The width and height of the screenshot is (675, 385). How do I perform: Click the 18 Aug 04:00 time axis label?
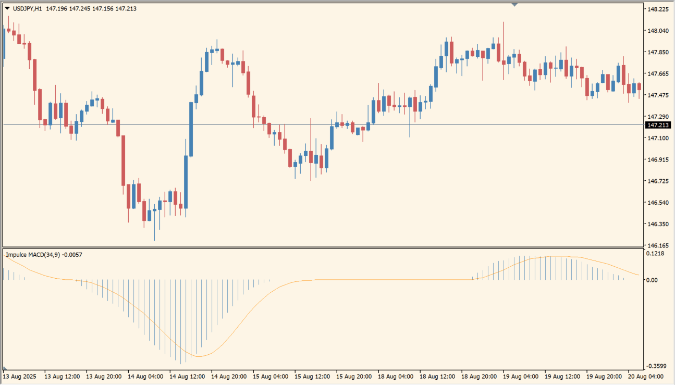(395, 376)
